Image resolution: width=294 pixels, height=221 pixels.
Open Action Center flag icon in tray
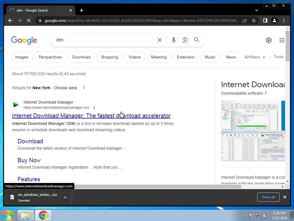tap(251, 216)
